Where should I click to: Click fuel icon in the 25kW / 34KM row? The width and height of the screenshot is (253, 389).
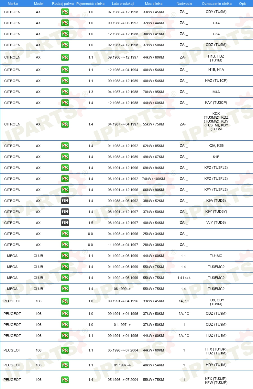(65, 234)
